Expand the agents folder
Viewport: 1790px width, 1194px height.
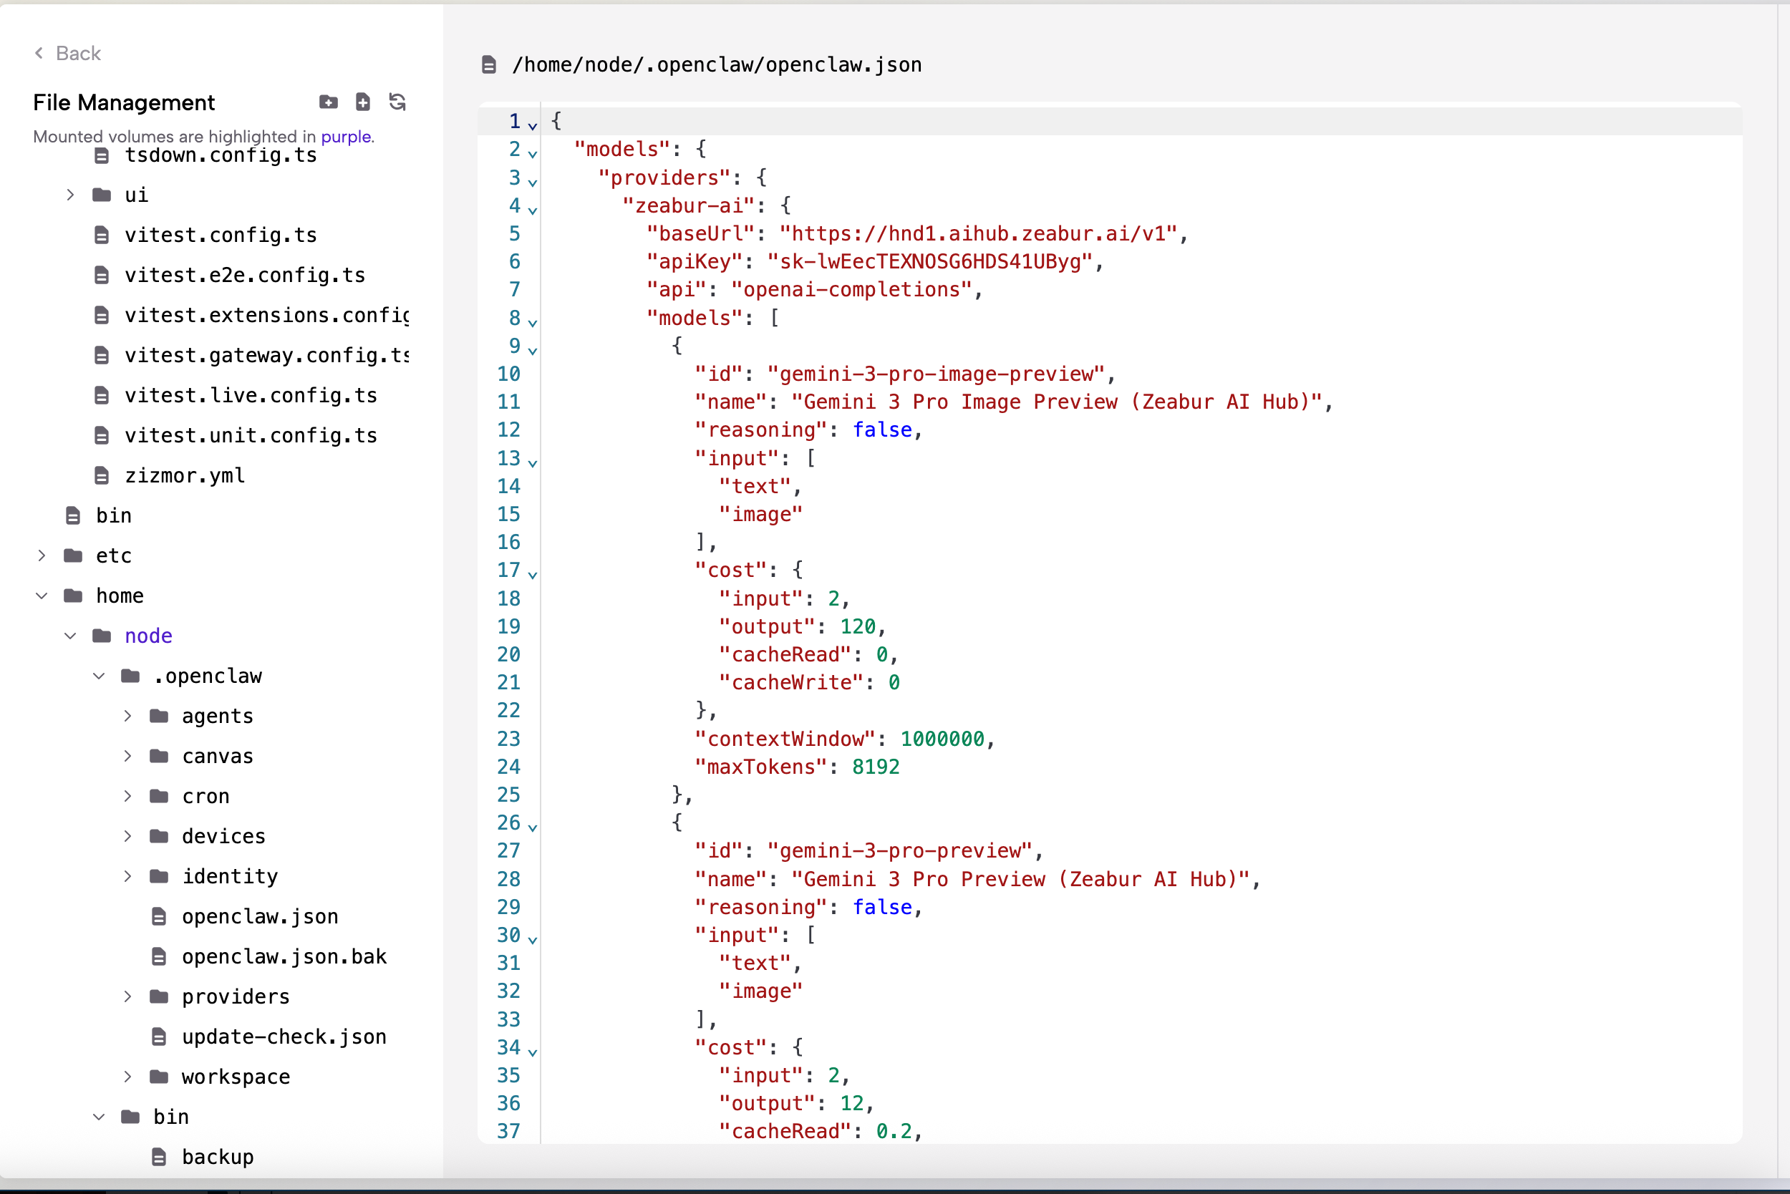pos(128,716)
